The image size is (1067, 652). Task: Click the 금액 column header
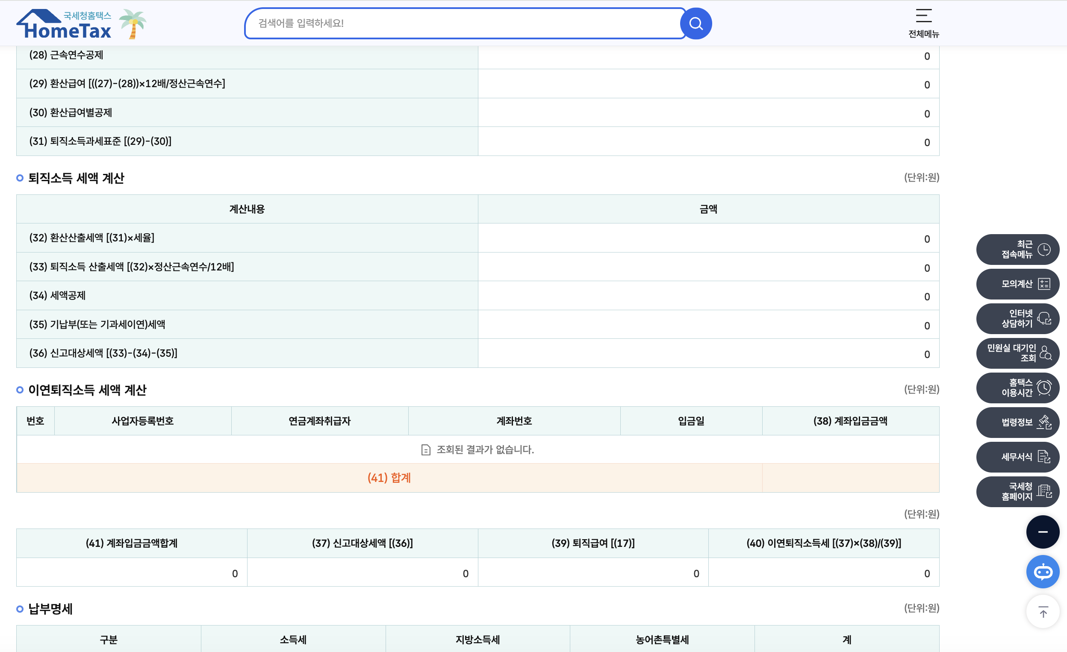(708, 209)
